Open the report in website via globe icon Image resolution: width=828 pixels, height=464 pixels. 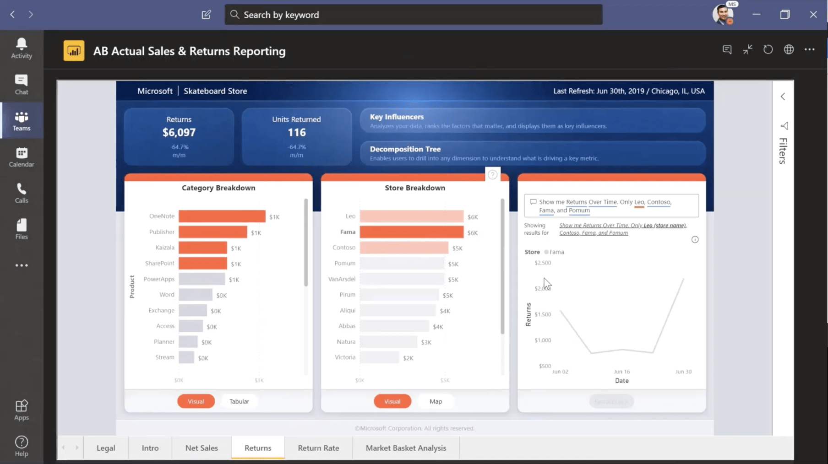(789, 49)
